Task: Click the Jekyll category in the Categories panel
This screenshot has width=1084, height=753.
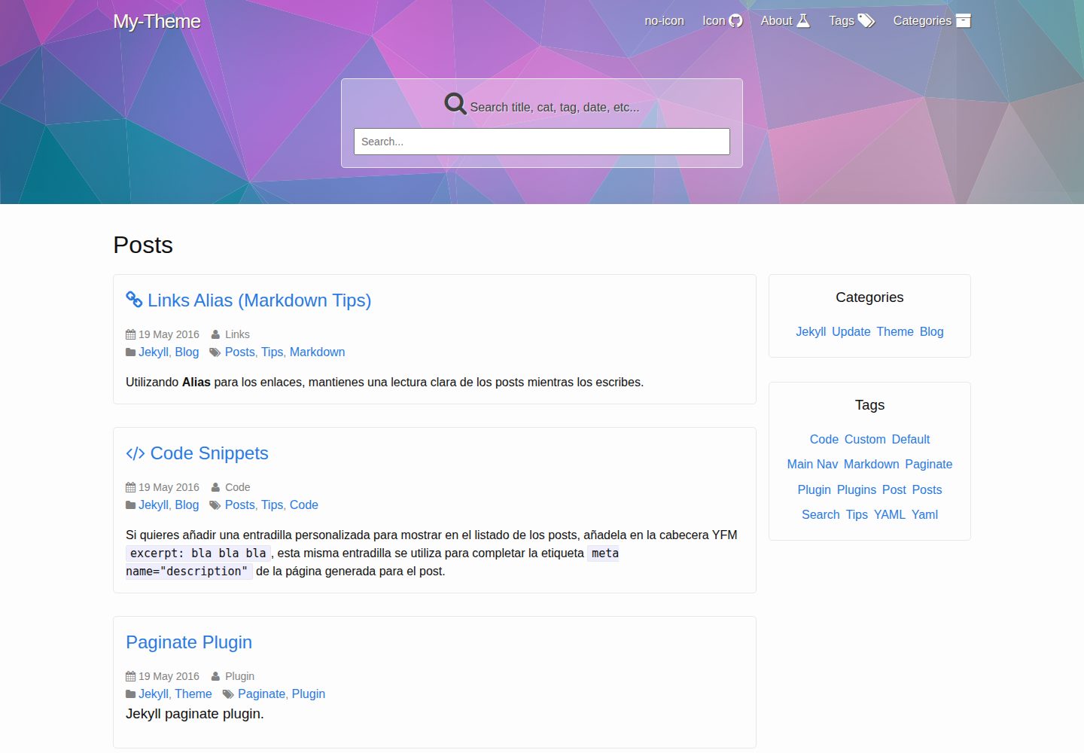Action: (x=811, y=332)
